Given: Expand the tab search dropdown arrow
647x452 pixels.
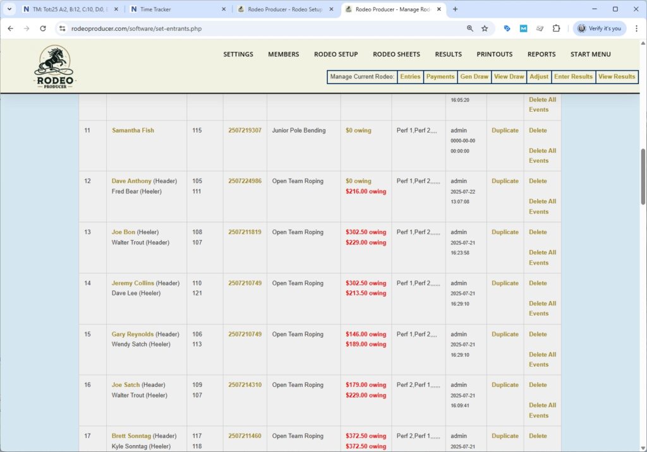Looking at the screenshot, I should 9,9.
